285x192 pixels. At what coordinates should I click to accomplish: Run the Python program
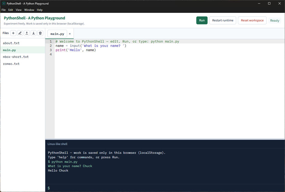click(202, 20)
